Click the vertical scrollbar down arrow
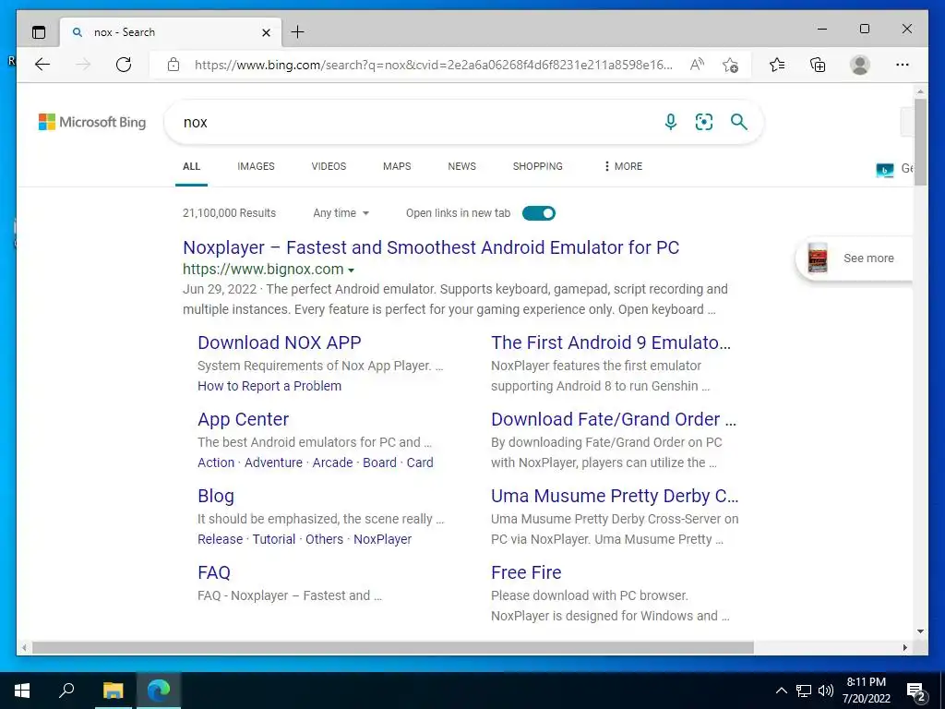This screenshot has width=945, height=709. pyautogui.click(x=920, y=631)
